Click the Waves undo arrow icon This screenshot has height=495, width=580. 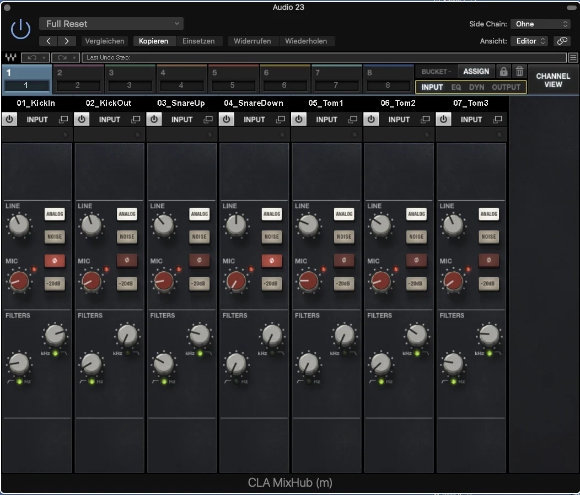[x=32, y=57]
